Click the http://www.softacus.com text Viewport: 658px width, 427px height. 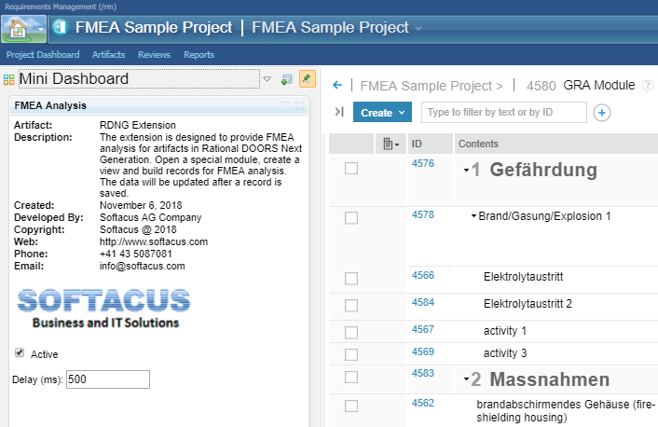pyautogui.click(x=154, y=241)
